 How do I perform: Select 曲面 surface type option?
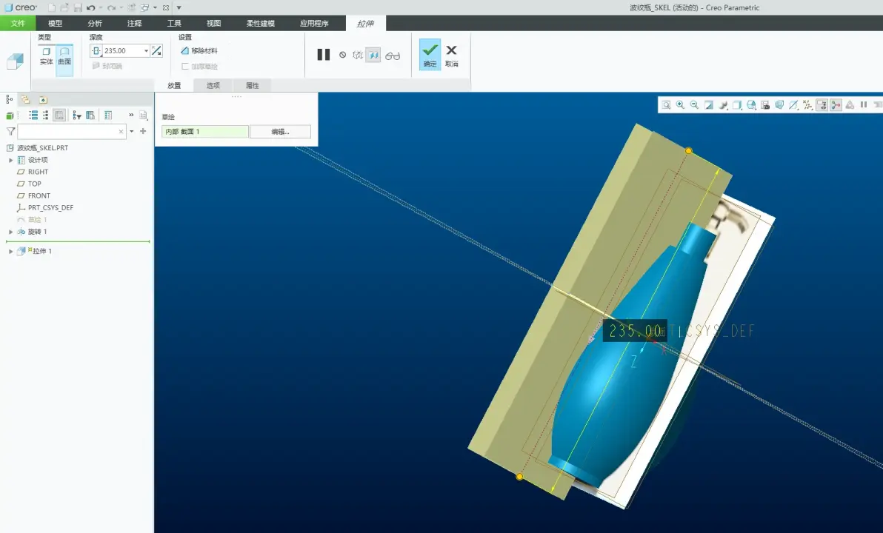coord(64,56)
